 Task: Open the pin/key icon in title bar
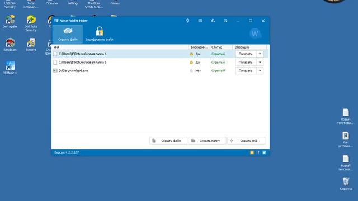point(187,21)
